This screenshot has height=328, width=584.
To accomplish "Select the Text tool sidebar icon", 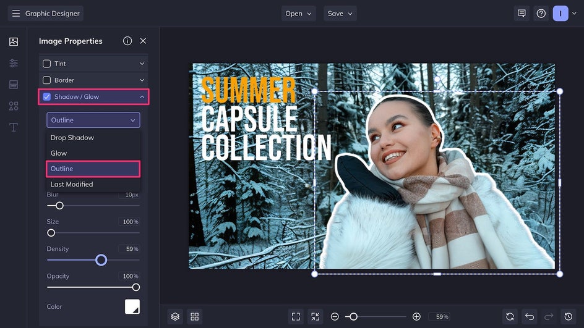I will click(x=14, y=127).
